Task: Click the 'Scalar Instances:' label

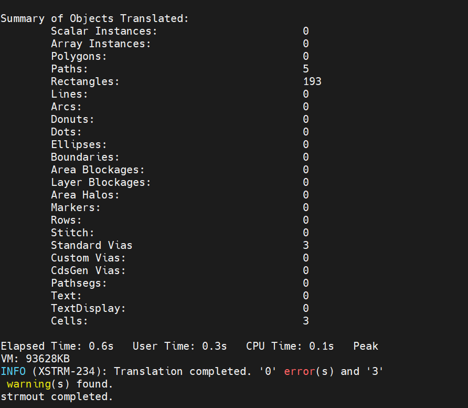Action: tap(104, 31)
